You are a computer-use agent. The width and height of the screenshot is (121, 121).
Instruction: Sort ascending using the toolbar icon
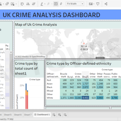[x=28, y=4]
